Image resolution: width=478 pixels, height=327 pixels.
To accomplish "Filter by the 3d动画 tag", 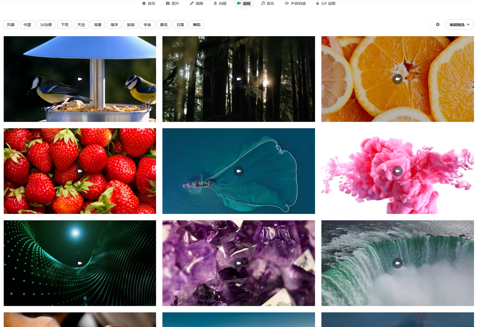I will [x=46, y=25].
